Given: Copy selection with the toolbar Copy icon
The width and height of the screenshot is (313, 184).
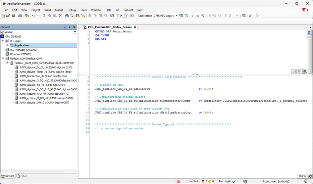Looking at the screenshot, I should (49, 16).
